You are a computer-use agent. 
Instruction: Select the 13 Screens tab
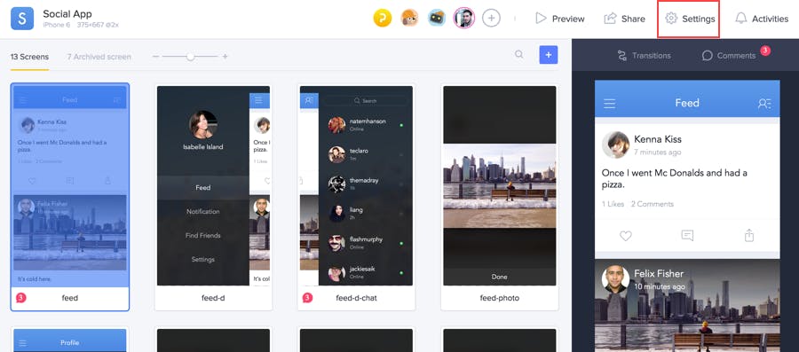(x=29, y=57)
